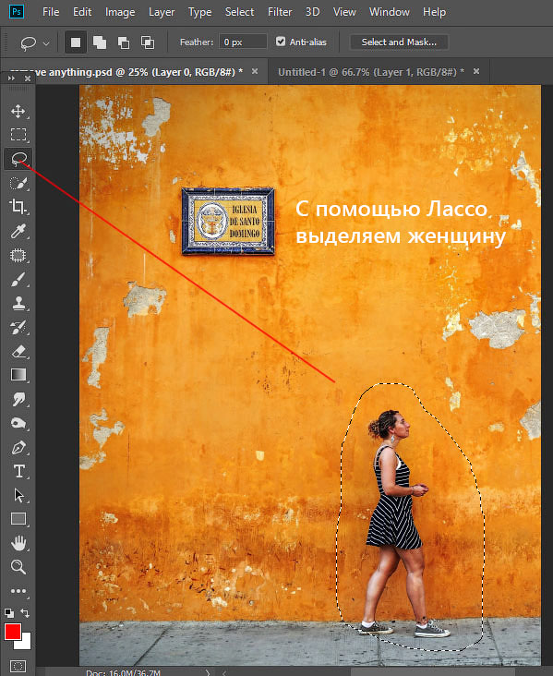Open the Window menu
This screenshot has height=676, width=553.
click(x=390, y=12)
